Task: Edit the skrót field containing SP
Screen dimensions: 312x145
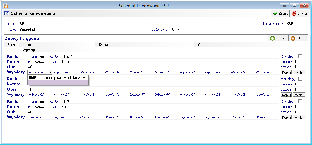Action: (26, 24)
